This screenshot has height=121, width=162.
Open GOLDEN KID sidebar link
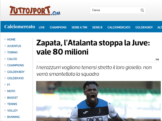pyautogui.click(x=15, y=78)
